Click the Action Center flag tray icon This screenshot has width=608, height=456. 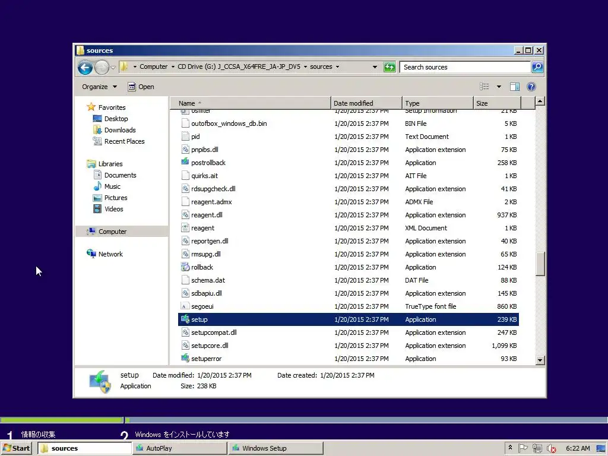coord(522,448)
